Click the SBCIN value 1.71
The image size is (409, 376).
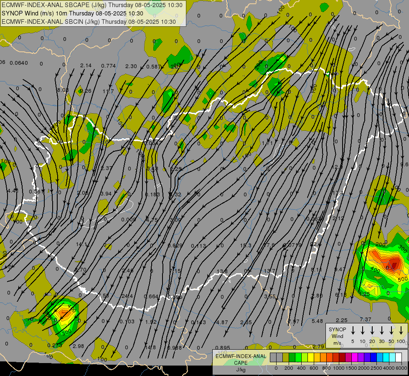coord(267,143)
